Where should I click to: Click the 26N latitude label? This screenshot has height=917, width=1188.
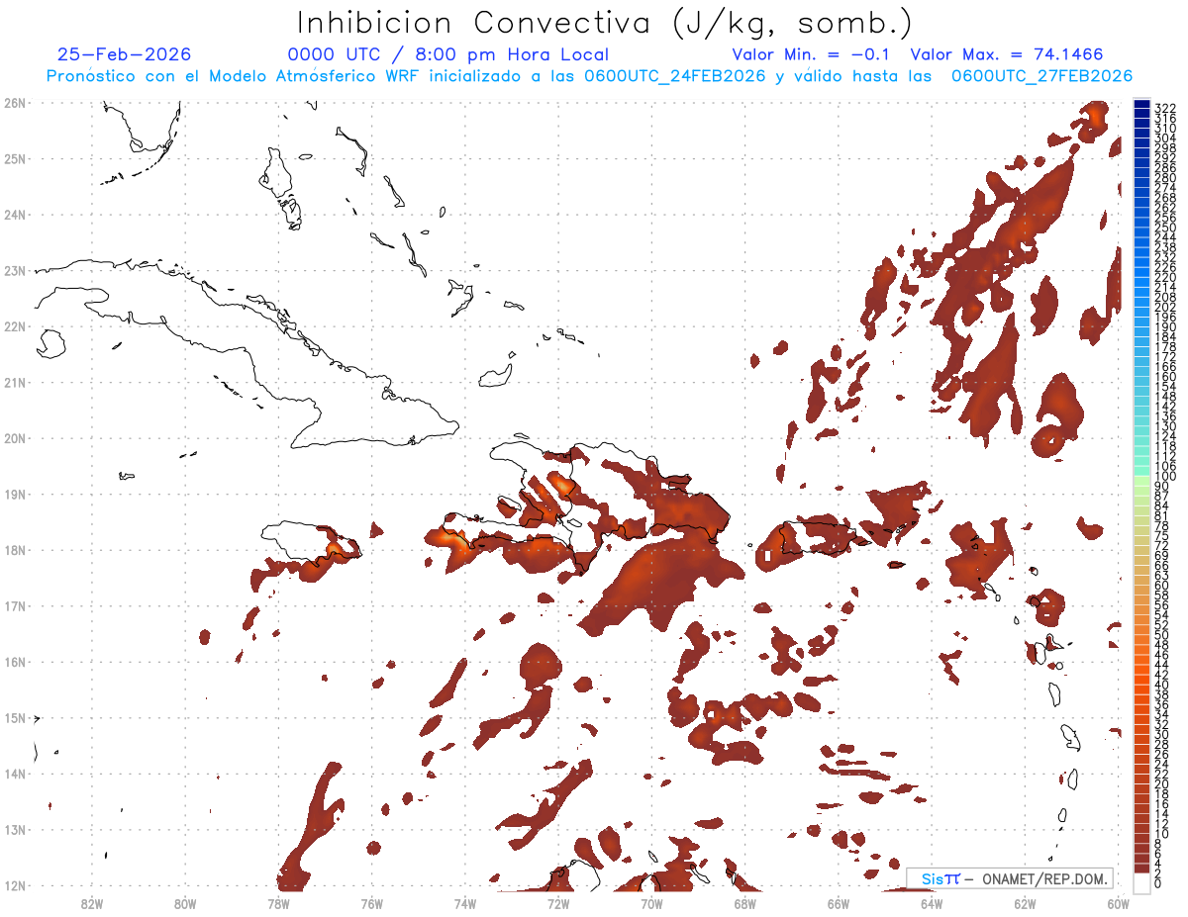click(15, 103)
